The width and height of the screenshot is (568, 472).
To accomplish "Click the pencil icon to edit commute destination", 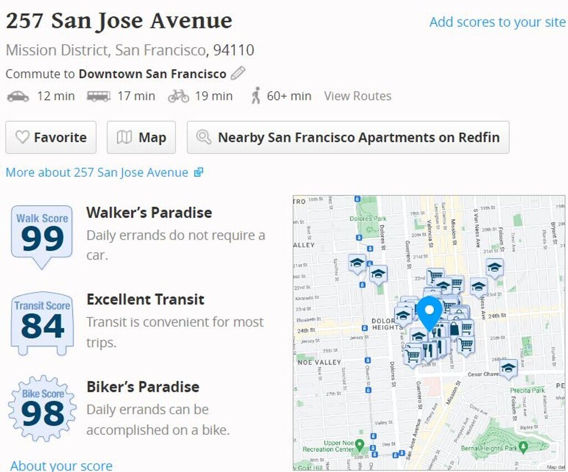I will point(238,73).
